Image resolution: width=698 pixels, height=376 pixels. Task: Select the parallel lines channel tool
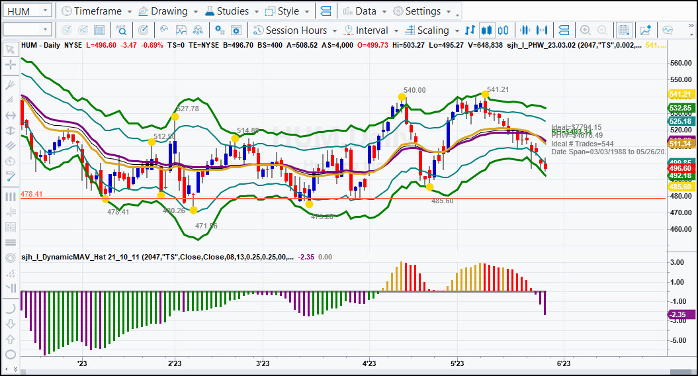tap(10, 145)
